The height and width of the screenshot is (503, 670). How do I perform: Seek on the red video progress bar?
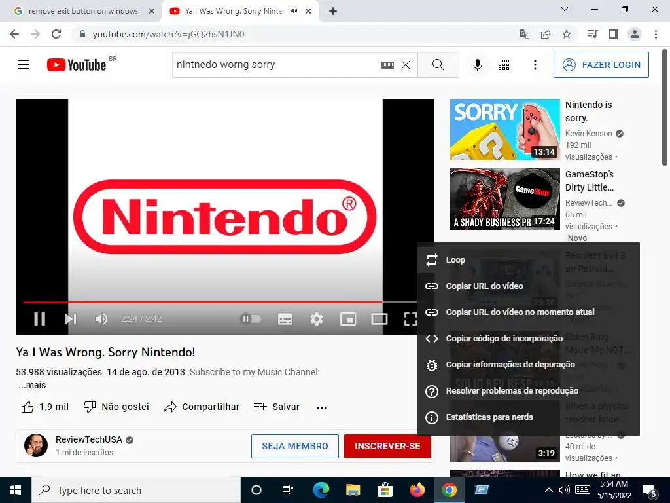[x=220, y=302]
